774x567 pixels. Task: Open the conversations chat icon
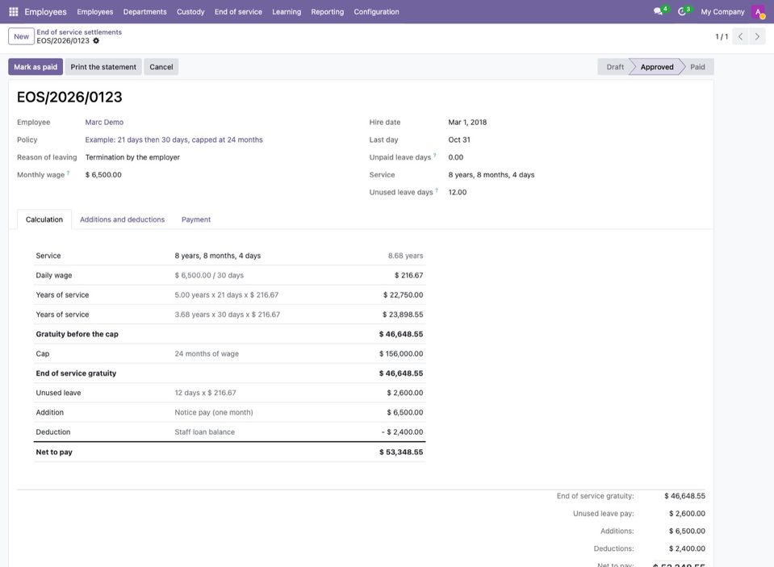[x=658, y=11]
